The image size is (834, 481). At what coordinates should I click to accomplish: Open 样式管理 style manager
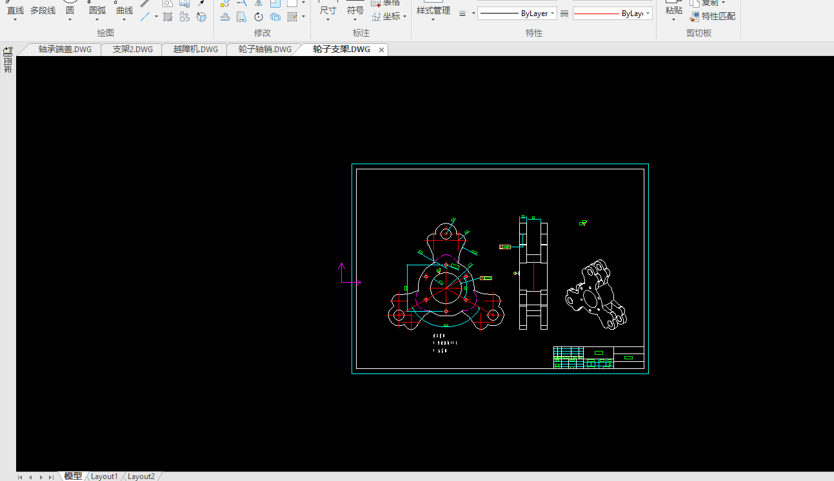tap(433, 10)
